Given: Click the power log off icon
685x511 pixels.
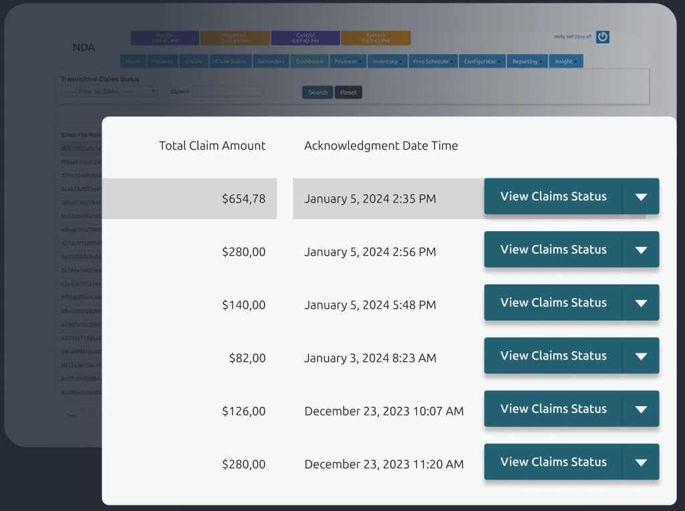Looking at the screenshot, I should (602, 37).
